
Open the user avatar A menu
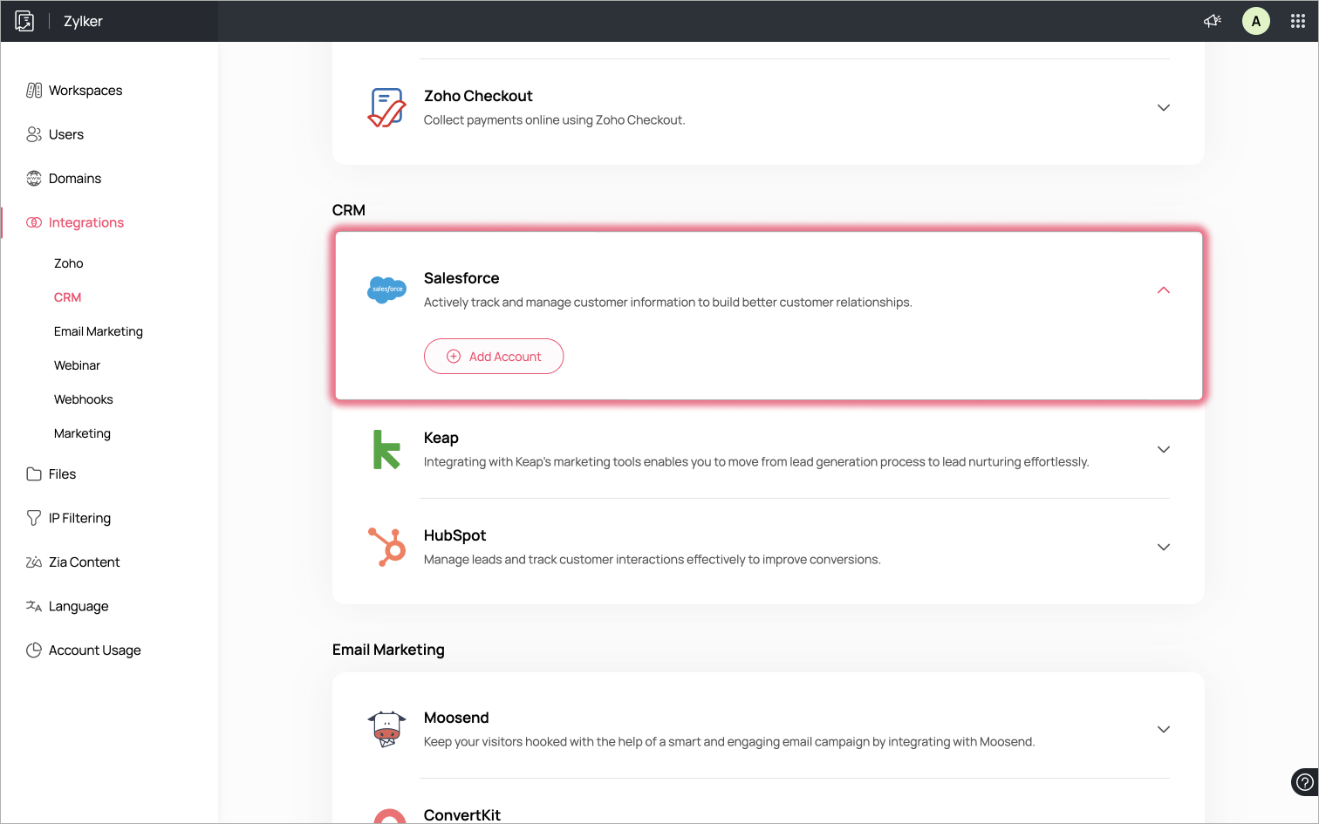pos(1256,21)
